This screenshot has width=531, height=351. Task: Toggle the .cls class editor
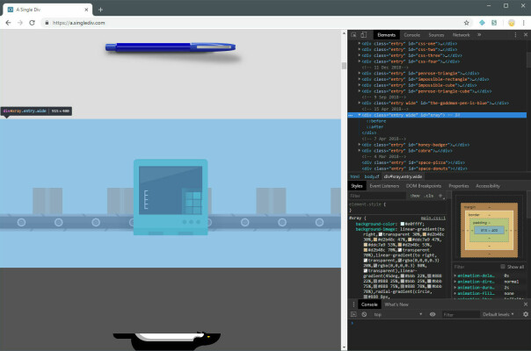pos(429,196)
